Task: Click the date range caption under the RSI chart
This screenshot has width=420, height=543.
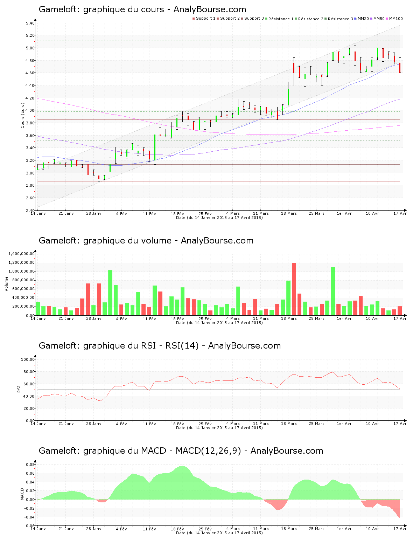Action: [219, 428]
